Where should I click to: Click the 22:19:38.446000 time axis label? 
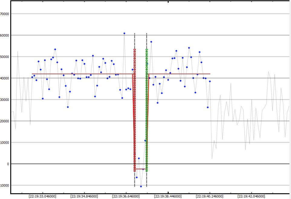tap(168, 196)
